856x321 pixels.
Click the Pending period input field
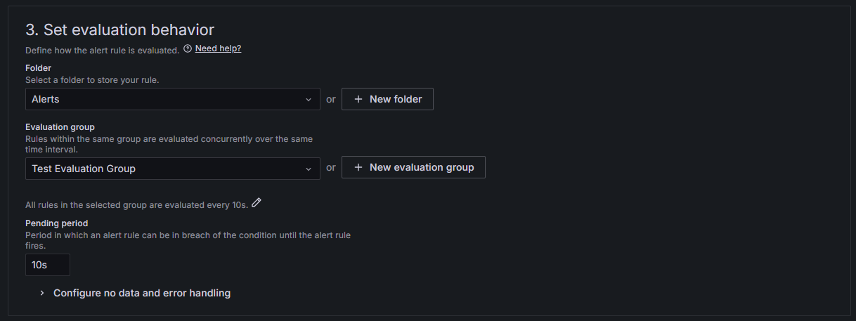tap(47, 265)
